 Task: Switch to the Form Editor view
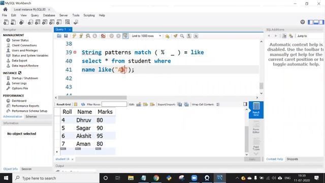tap(256, 127)
